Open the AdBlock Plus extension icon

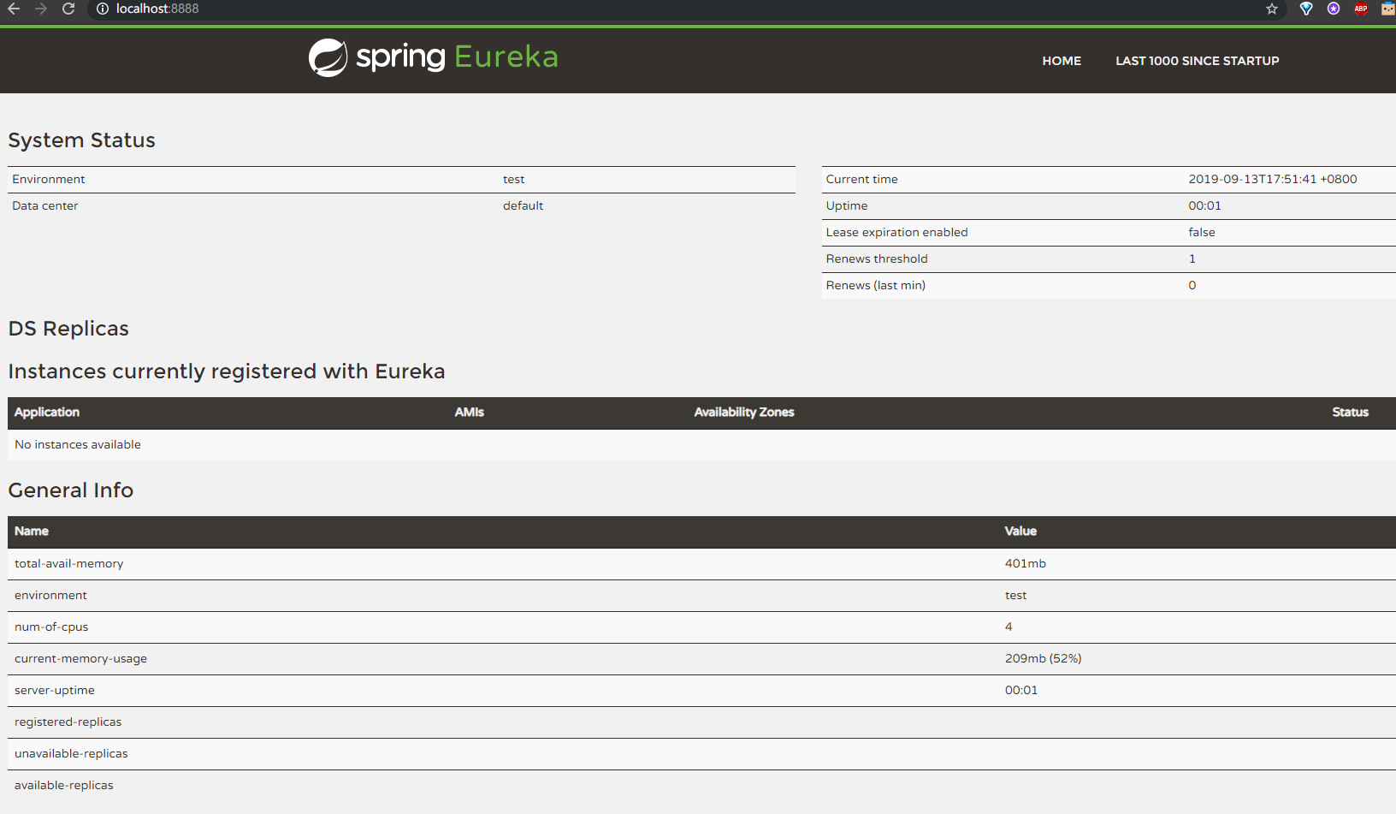click(x=1361, y=9)
